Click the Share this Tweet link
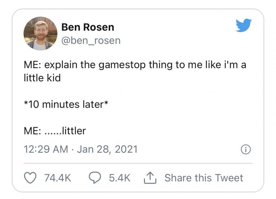This screenshot has width=276, height=199. coord(203,177)
